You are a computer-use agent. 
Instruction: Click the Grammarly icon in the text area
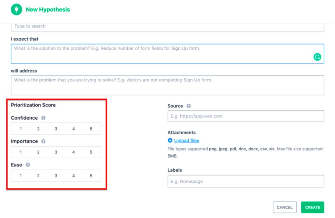pyautogui.click(x=317, y=57)
